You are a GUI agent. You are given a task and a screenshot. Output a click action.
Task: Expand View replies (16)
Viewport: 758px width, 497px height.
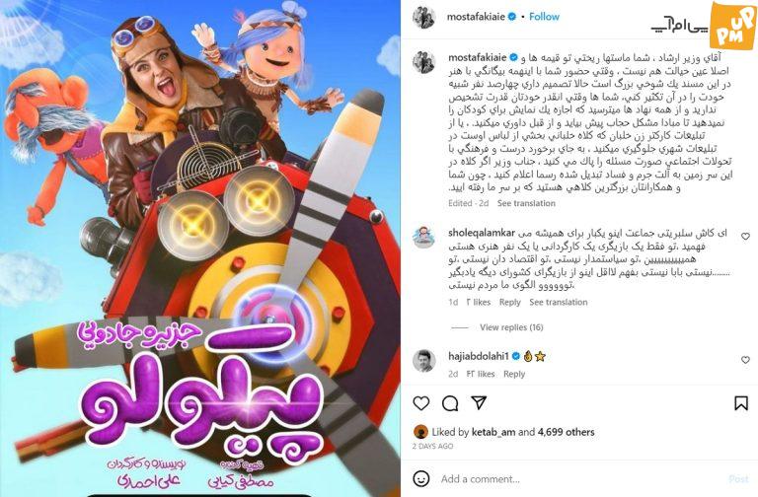point(511,327)
